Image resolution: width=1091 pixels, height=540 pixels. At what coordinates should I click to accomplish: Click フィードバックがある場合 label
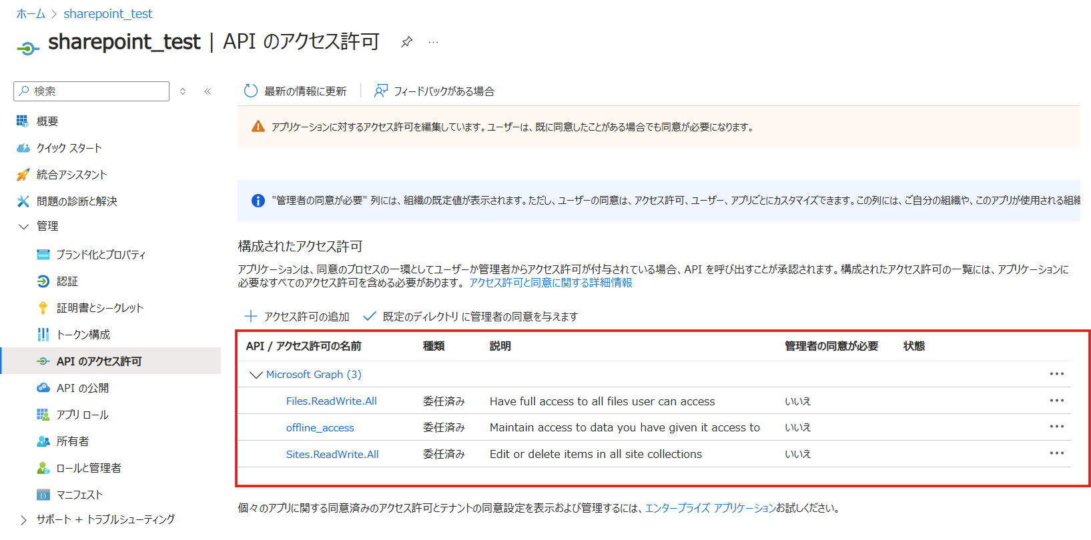(x=444, y=91)
